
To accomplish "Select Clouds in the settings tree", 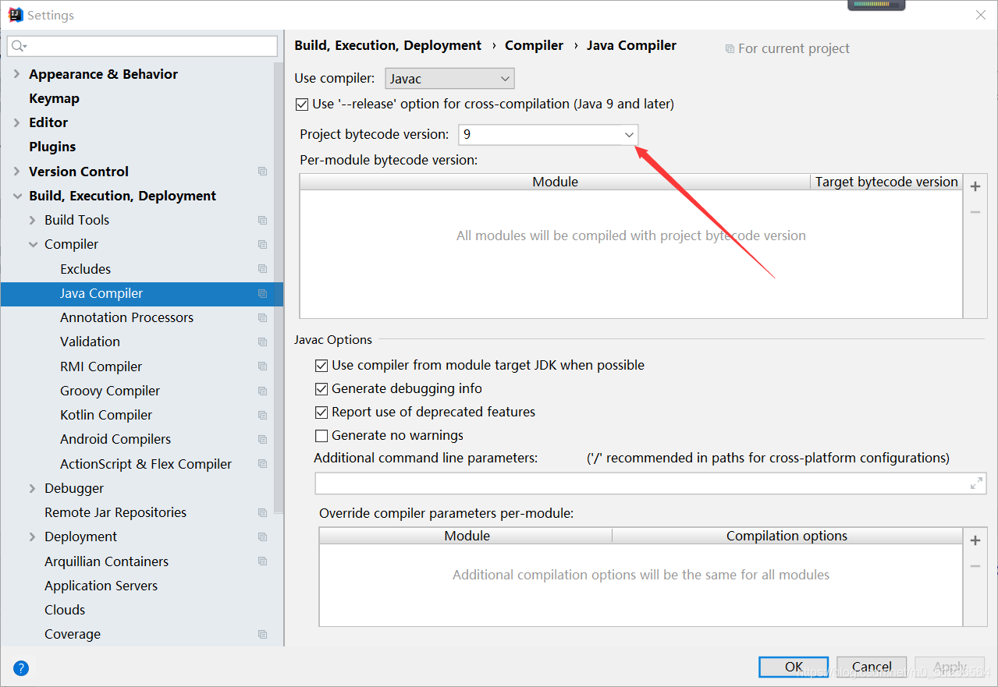I will (65, 610).
